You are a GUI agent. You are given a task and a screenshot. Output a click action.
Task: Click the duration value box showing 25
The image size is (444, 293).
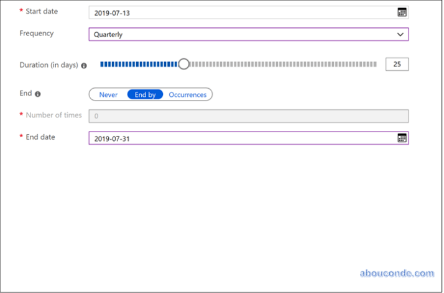coord(397,64)
